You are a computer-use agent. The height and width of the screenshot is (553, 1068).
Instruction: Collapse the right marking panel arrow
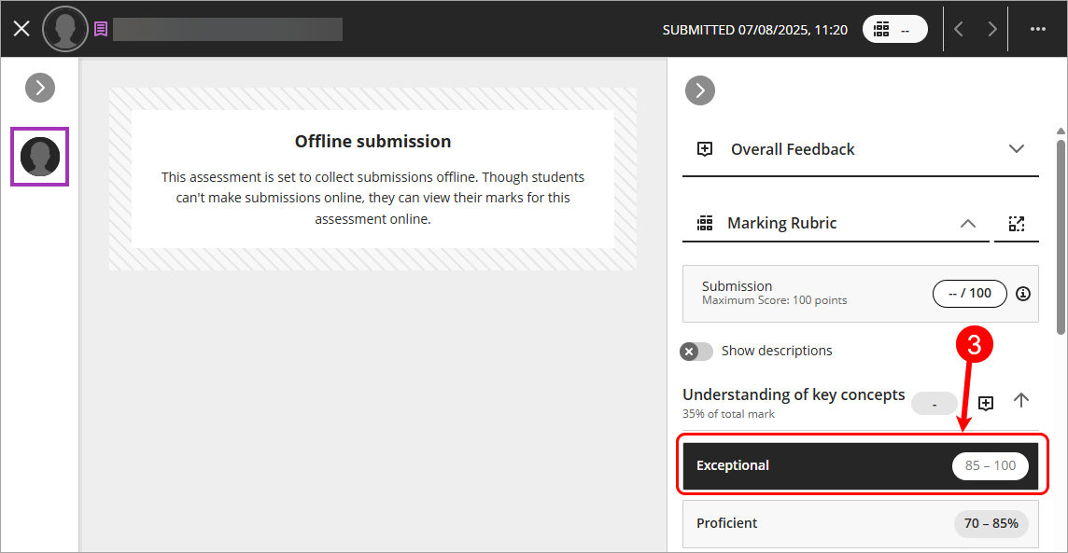coord(699,90)
